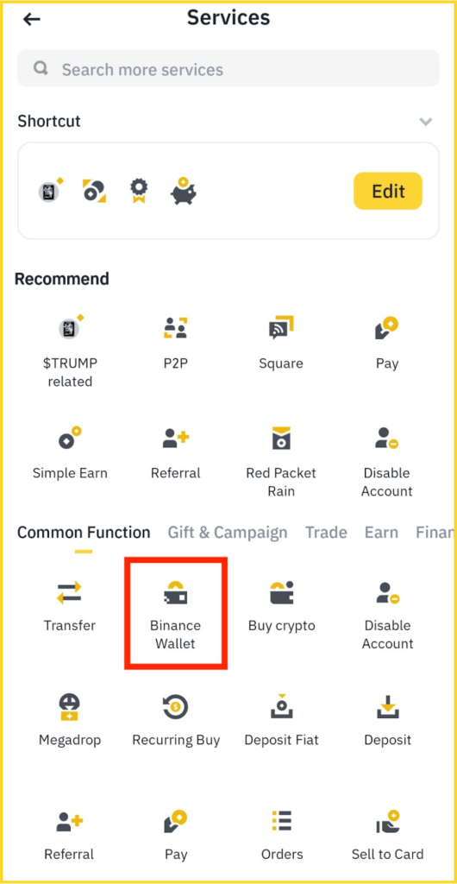
Task: Switch to the Trade tab
Action: point(327,532)
